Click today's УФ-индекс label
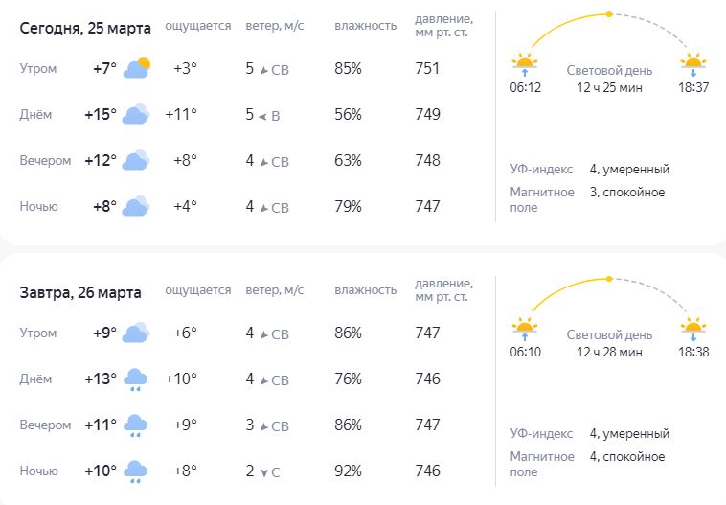726x505 pixels. coord(541,169)
